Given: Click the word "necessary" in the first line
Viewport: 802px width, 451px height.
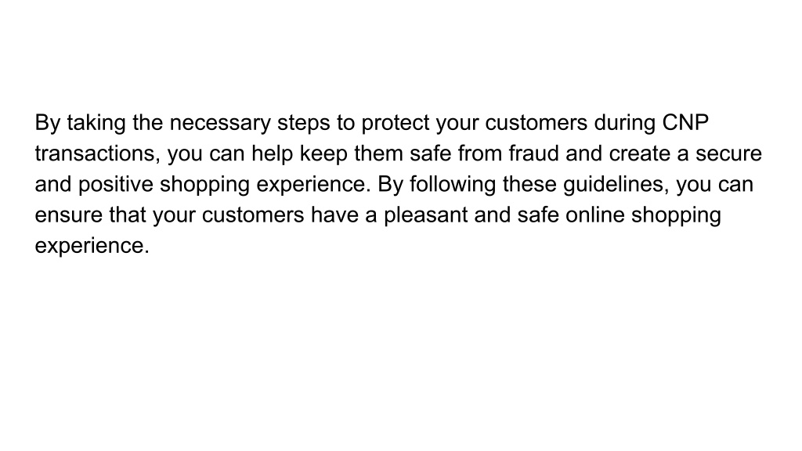Looking at the screenshot, I should click(220, 123).
